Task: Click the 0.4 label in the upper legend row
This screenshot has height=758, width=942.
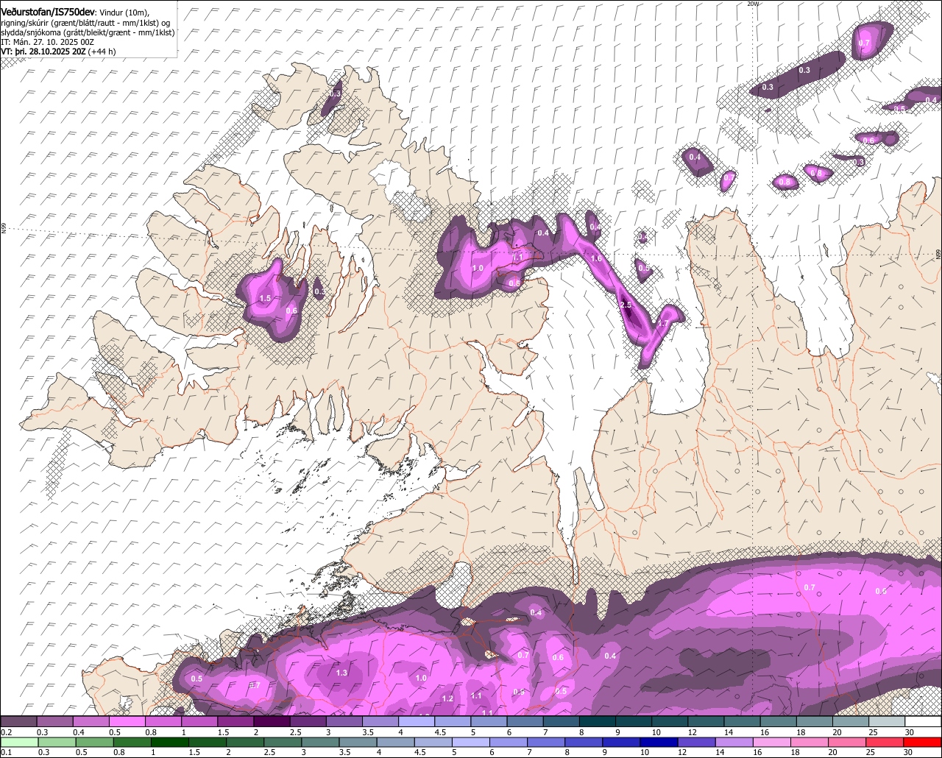Action: [x=78, y=733]
